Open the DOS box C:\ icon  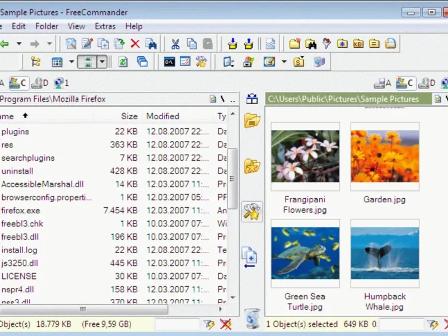(x=170, y=62)
